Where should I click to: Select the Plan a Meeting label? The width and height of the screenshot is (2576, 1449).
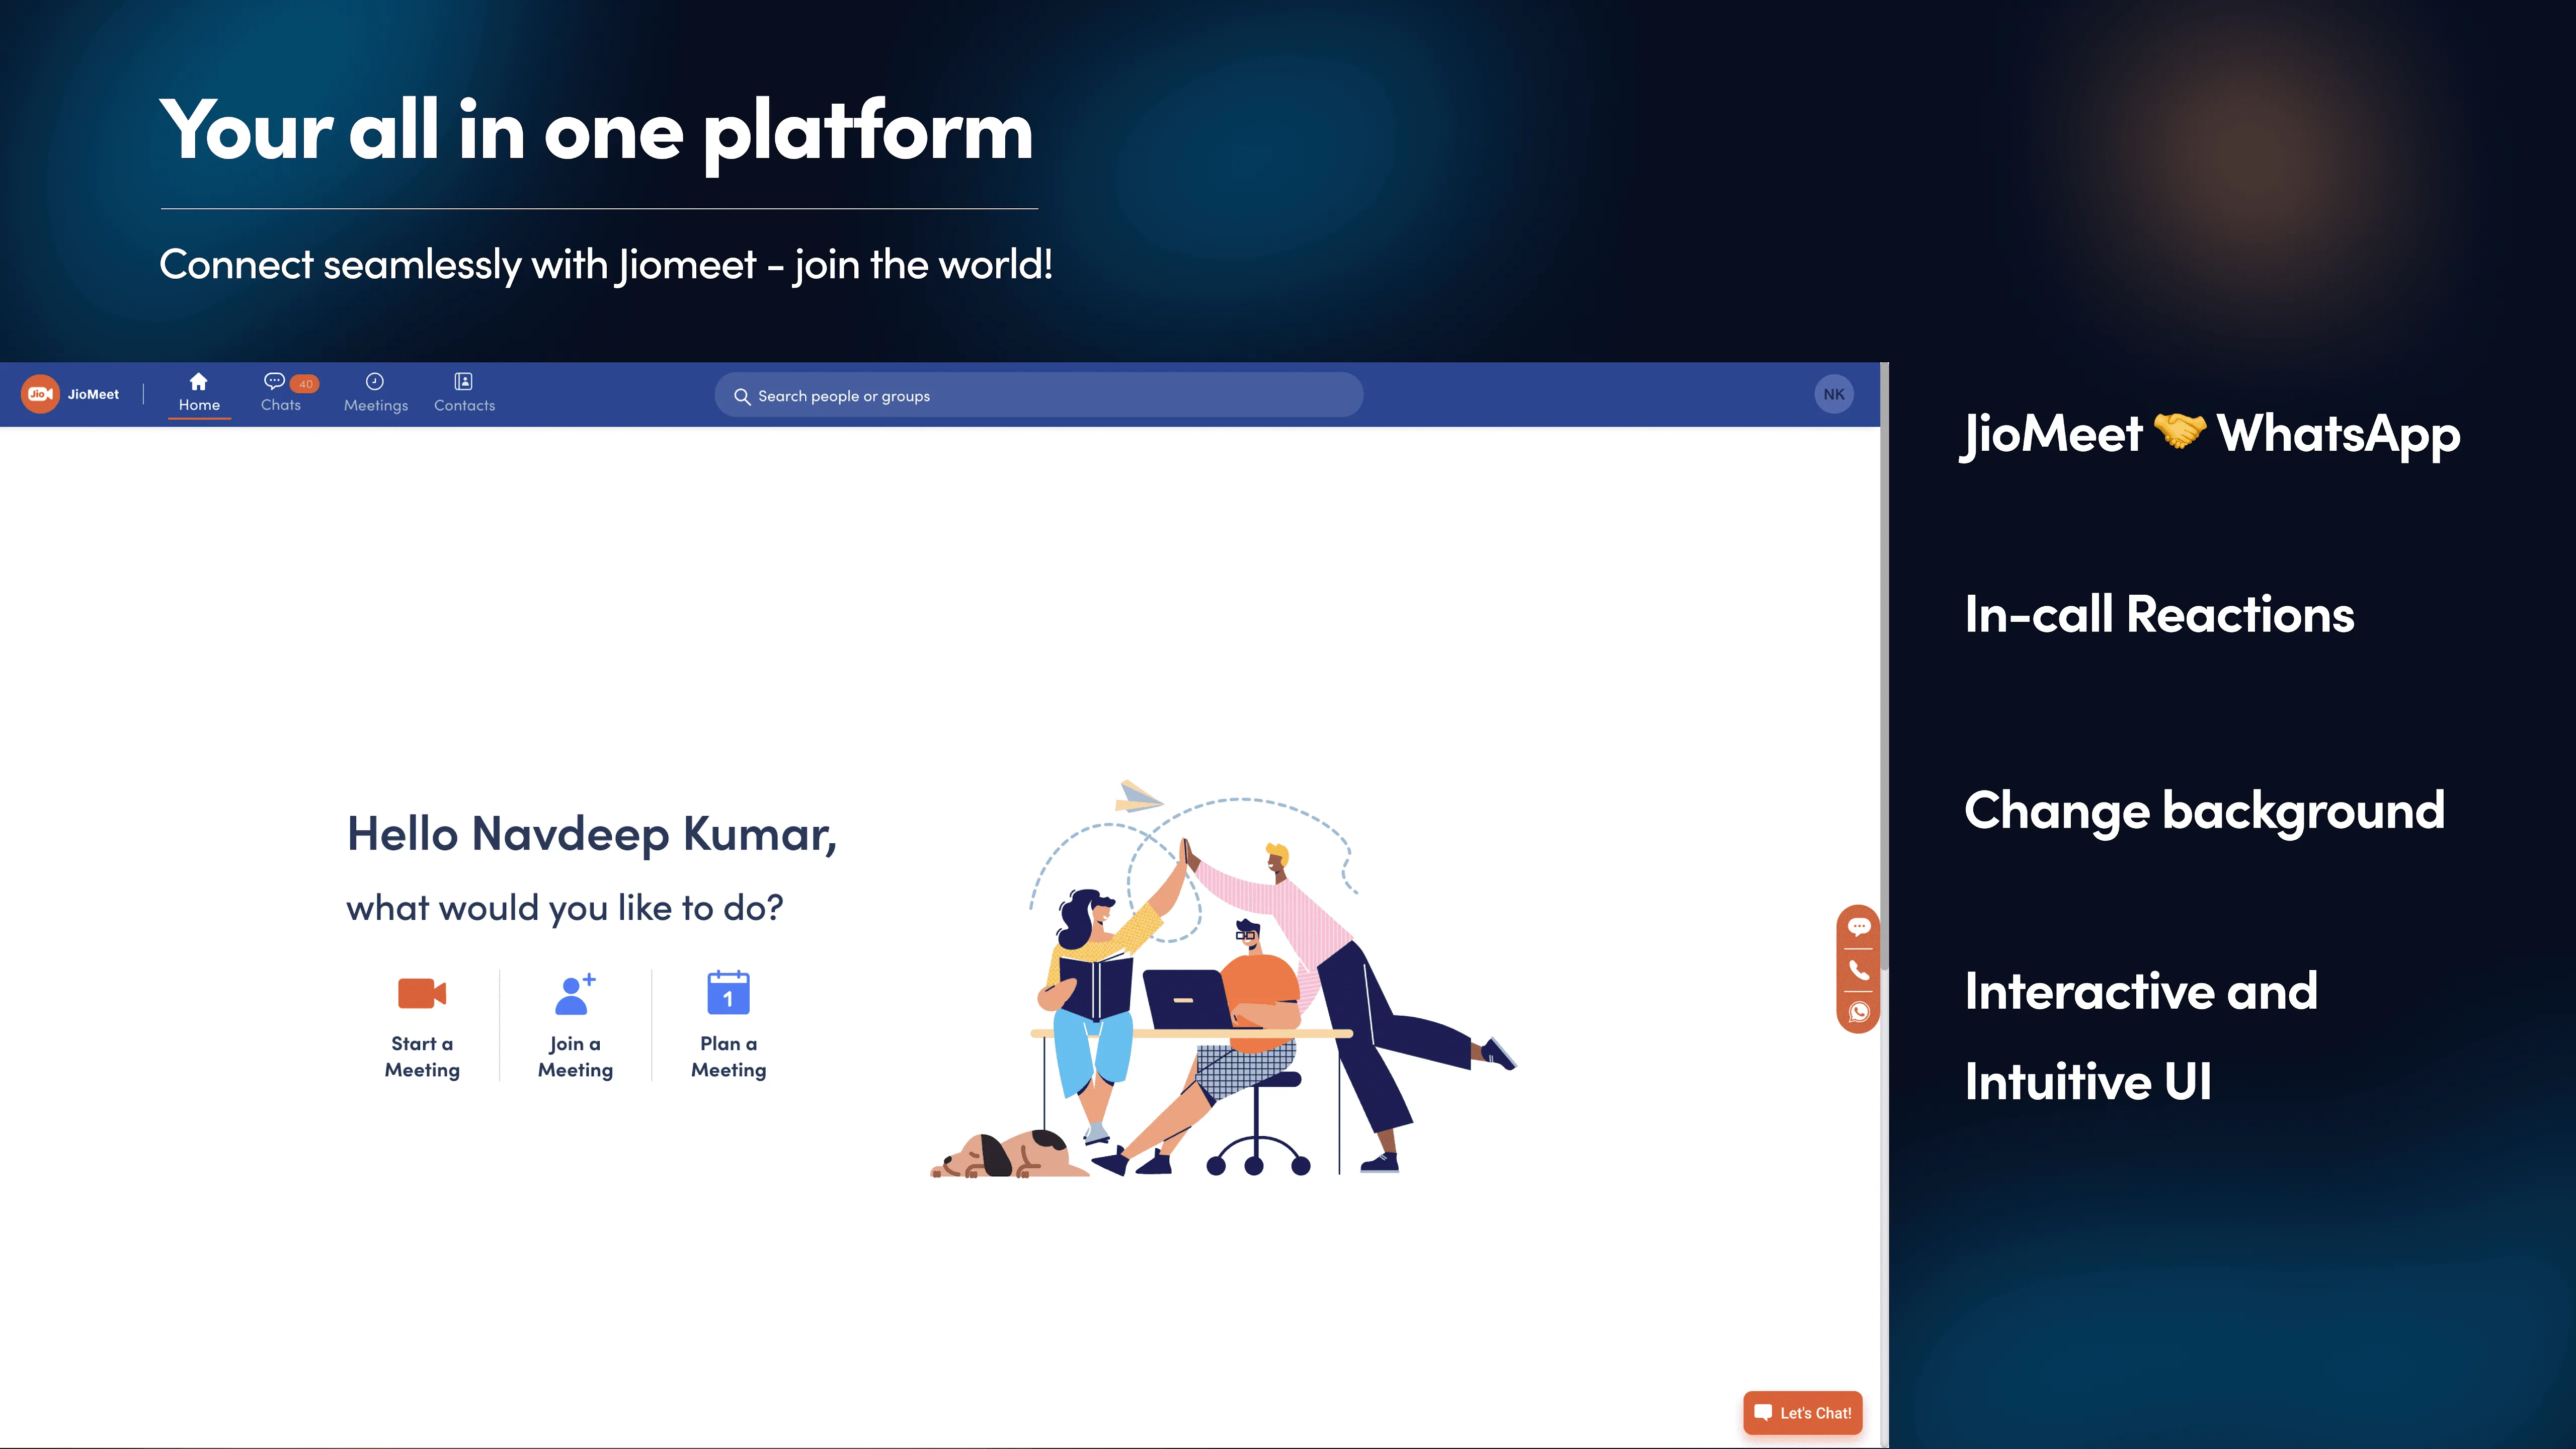pos(728,1056)
